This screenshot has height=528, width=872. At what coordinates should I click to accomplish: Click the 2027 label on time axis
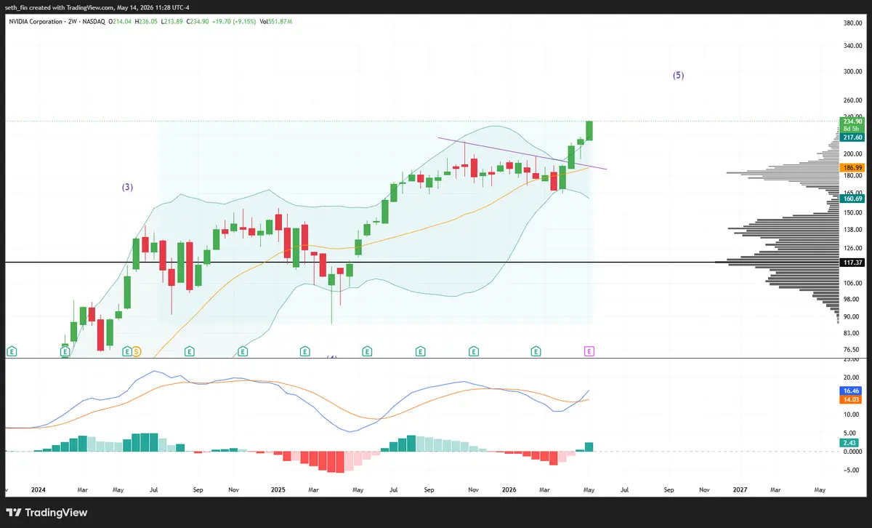pos(739,490)
